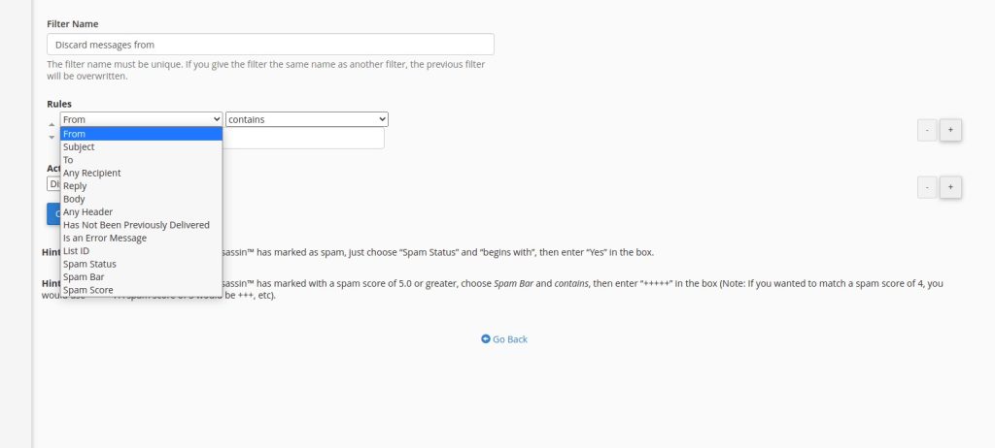Open the 'contains' match type dropdown

click(307, 119)
